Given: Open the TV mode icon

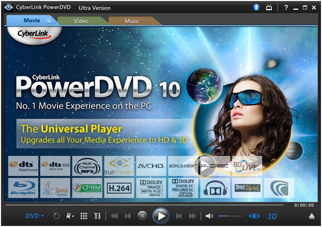Looking at the screenshot, I should pyautogui.click(x=269, y=8).
